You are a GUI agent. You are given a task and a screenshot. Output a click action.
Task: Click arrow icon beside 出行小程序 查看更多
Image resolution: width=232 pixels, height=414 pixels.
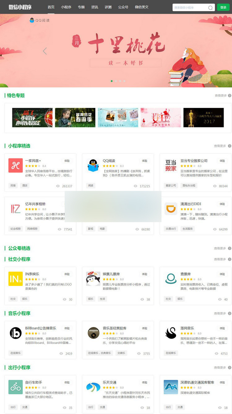230,368
